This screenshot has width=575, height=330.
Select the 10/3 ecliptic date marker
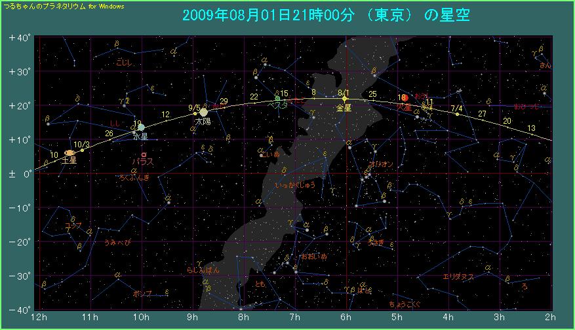tap(82, 145)
